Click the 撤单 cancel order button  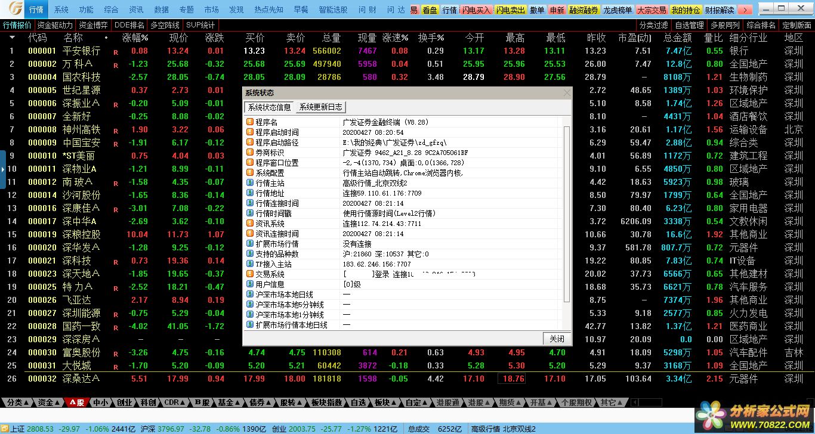click(538, 10)
